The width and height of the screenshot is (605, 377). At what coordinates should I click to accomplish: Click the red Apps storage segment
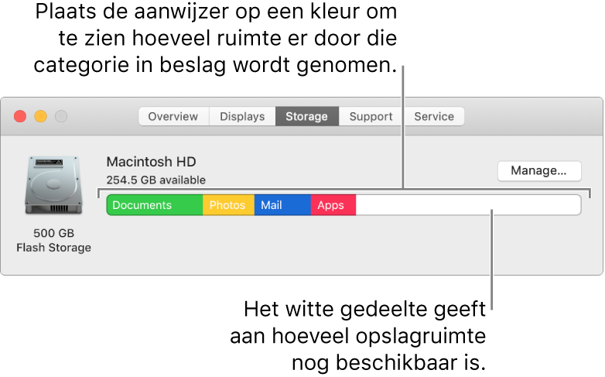[333, 205]
